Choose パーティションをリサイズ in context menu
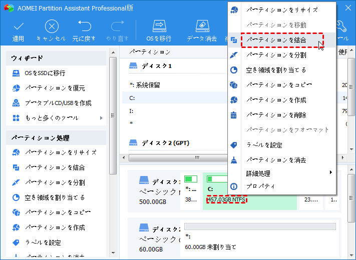Image resolution: width=356 pixels, height=260 pixels. (x=282, y=10)
